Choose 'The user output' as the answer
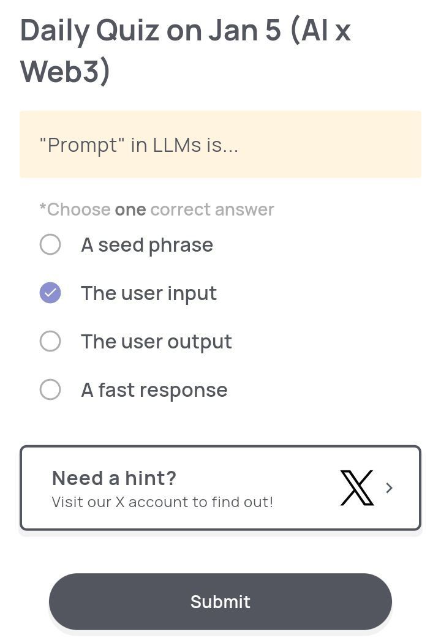 point(50,341)
